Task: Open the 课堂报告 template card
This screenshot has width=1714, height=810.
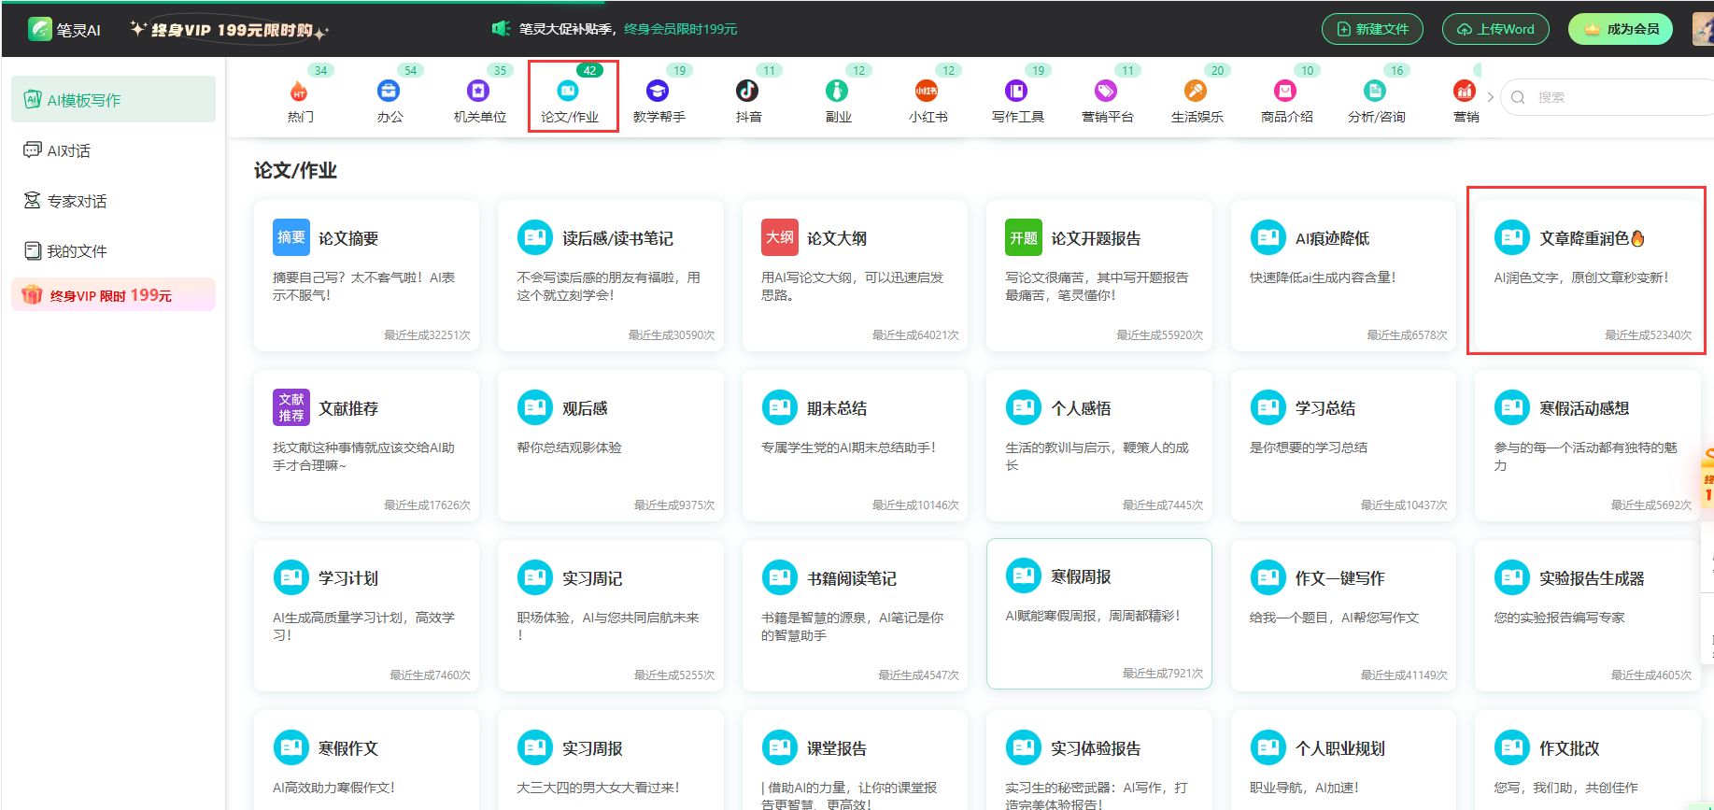Action: pyautogui.click(x=855, y=760)
